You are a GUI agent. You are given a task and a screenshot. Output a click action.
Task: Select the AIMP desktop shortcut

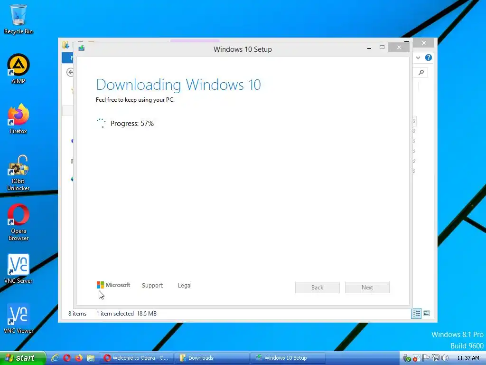(19, 69)
